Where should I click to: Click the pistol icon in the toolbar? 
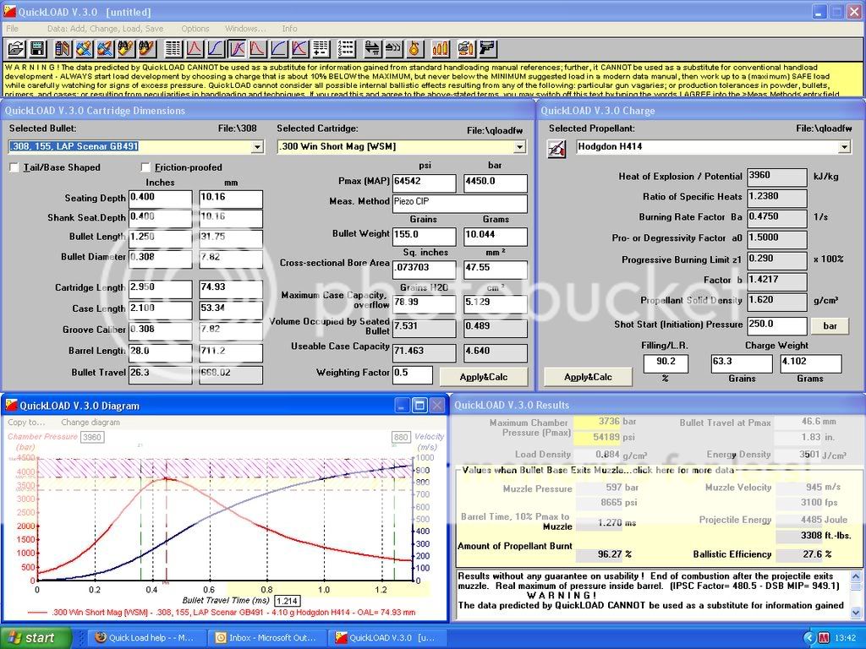[488, 49]
